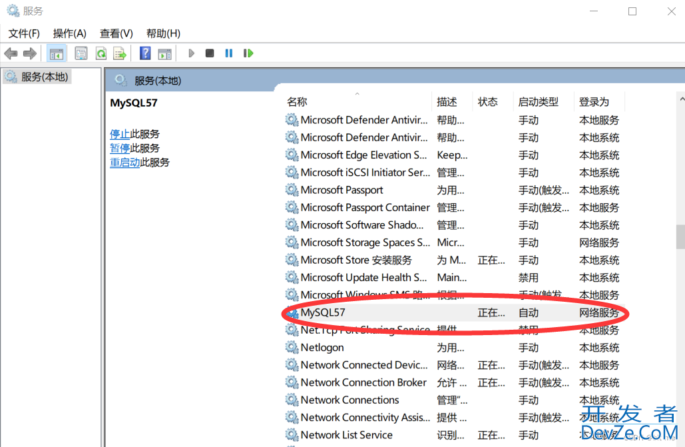Select 服务(本地) in the left tree
The height and width of the screenshot is (447, 685).
[x=37, y=77]
